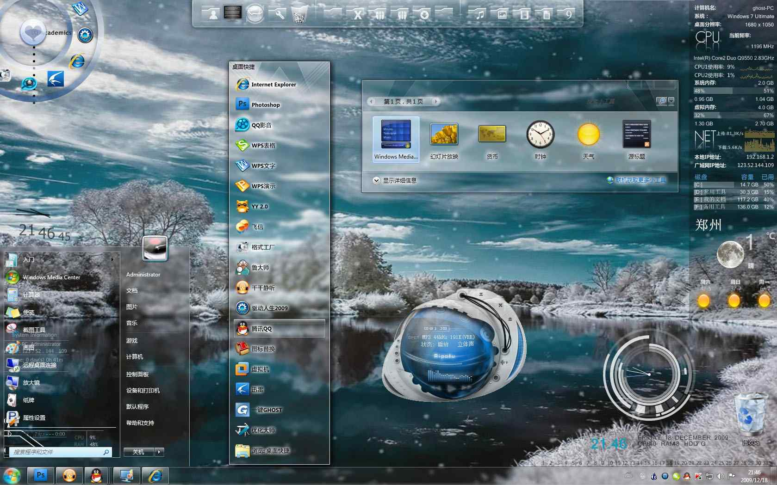Open 放大镜 from Start menu
The height and width of the screenshot is (485, 777).
60,382
